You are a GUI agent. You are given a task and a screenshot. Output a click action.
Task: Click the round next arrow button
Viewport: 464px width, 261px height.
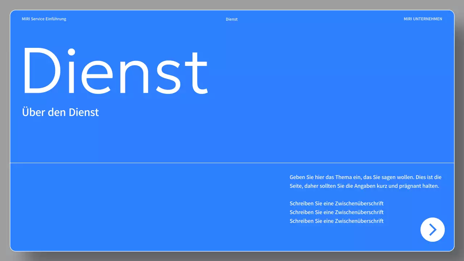pos(432,229)
